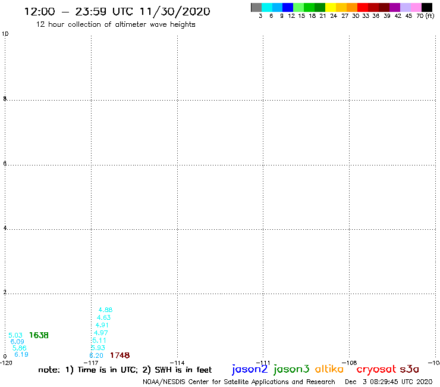Click the latitude axis label 4
Viewport: 440px width, 387px height.
(x=5, y=227)
